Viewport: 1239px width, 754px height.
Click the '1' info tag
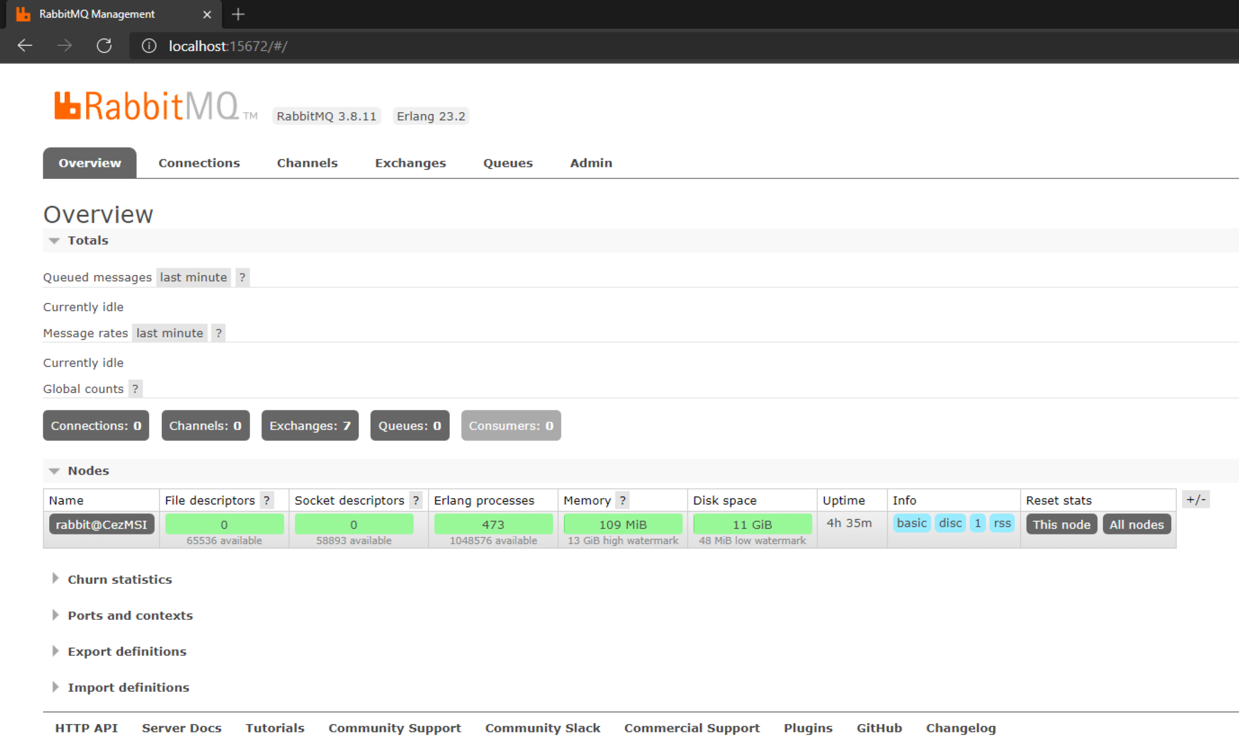[x=978, y=523]
